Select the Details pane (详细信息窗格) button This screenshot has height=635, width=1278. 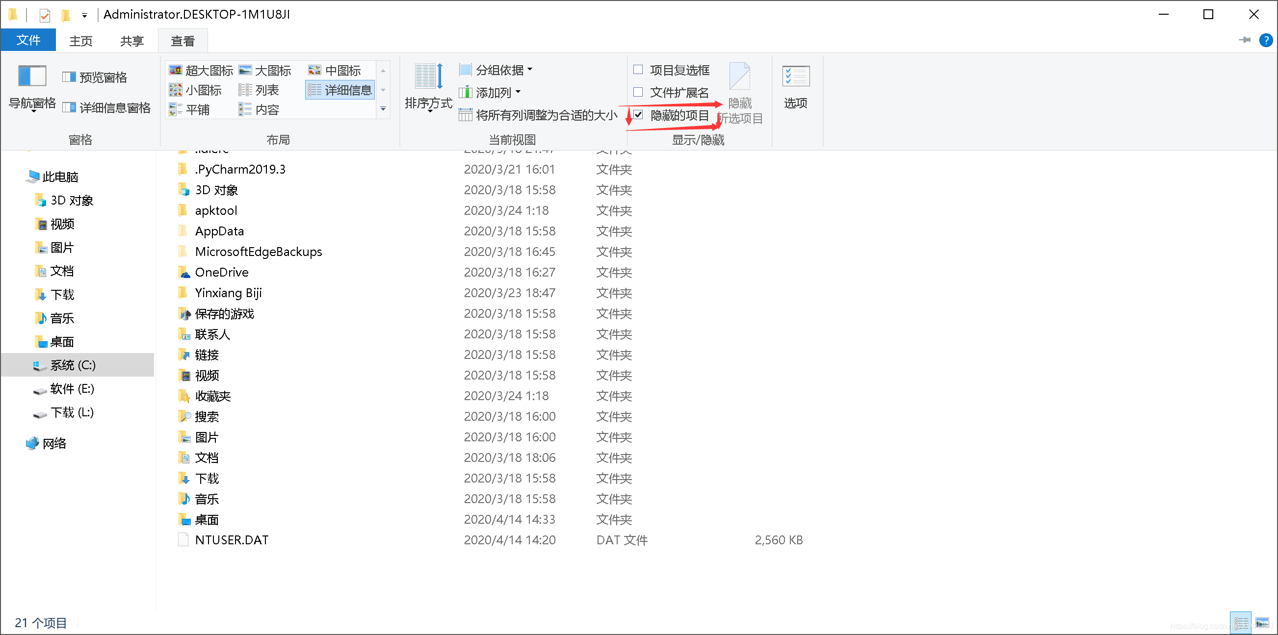pos(106,107)
